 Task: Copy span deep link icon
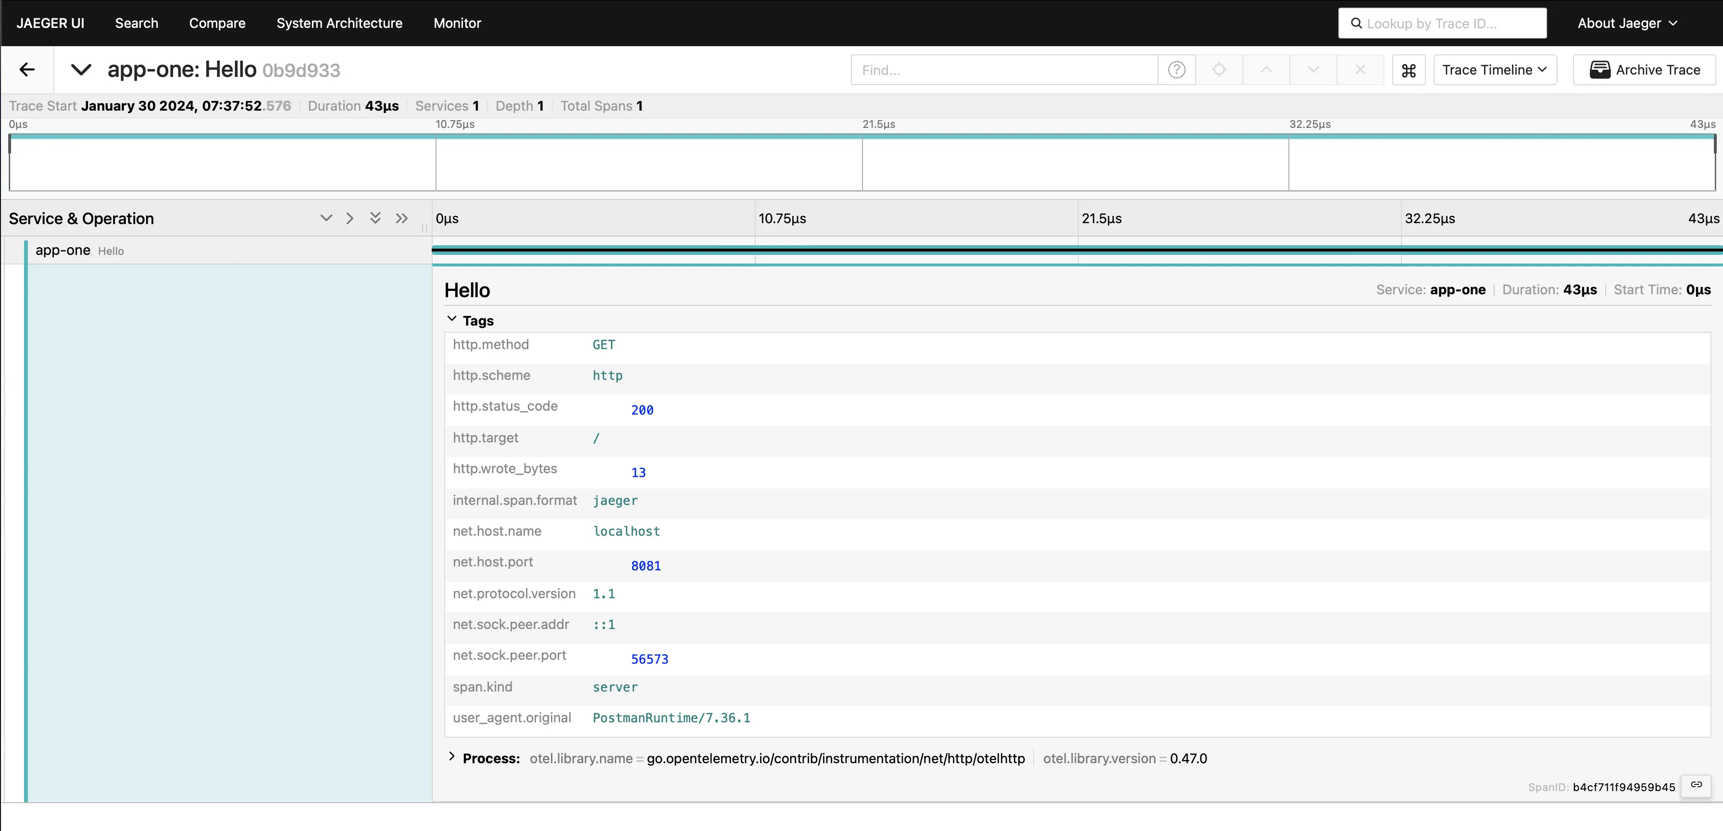(1696, 785)
